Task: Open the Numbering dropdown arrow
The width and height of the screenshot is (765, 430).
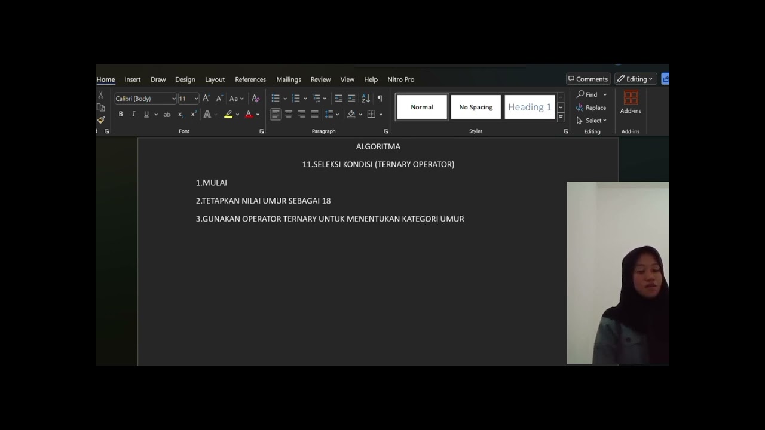Action: [x=305, y=99]
